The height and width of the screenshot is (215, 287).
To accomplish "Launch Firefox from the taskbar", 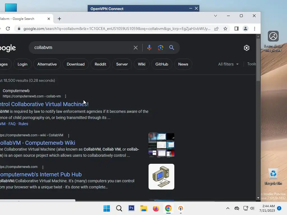I will (156, 208).
